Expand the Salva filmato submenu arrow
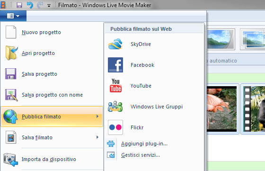 tap(97, 137)
